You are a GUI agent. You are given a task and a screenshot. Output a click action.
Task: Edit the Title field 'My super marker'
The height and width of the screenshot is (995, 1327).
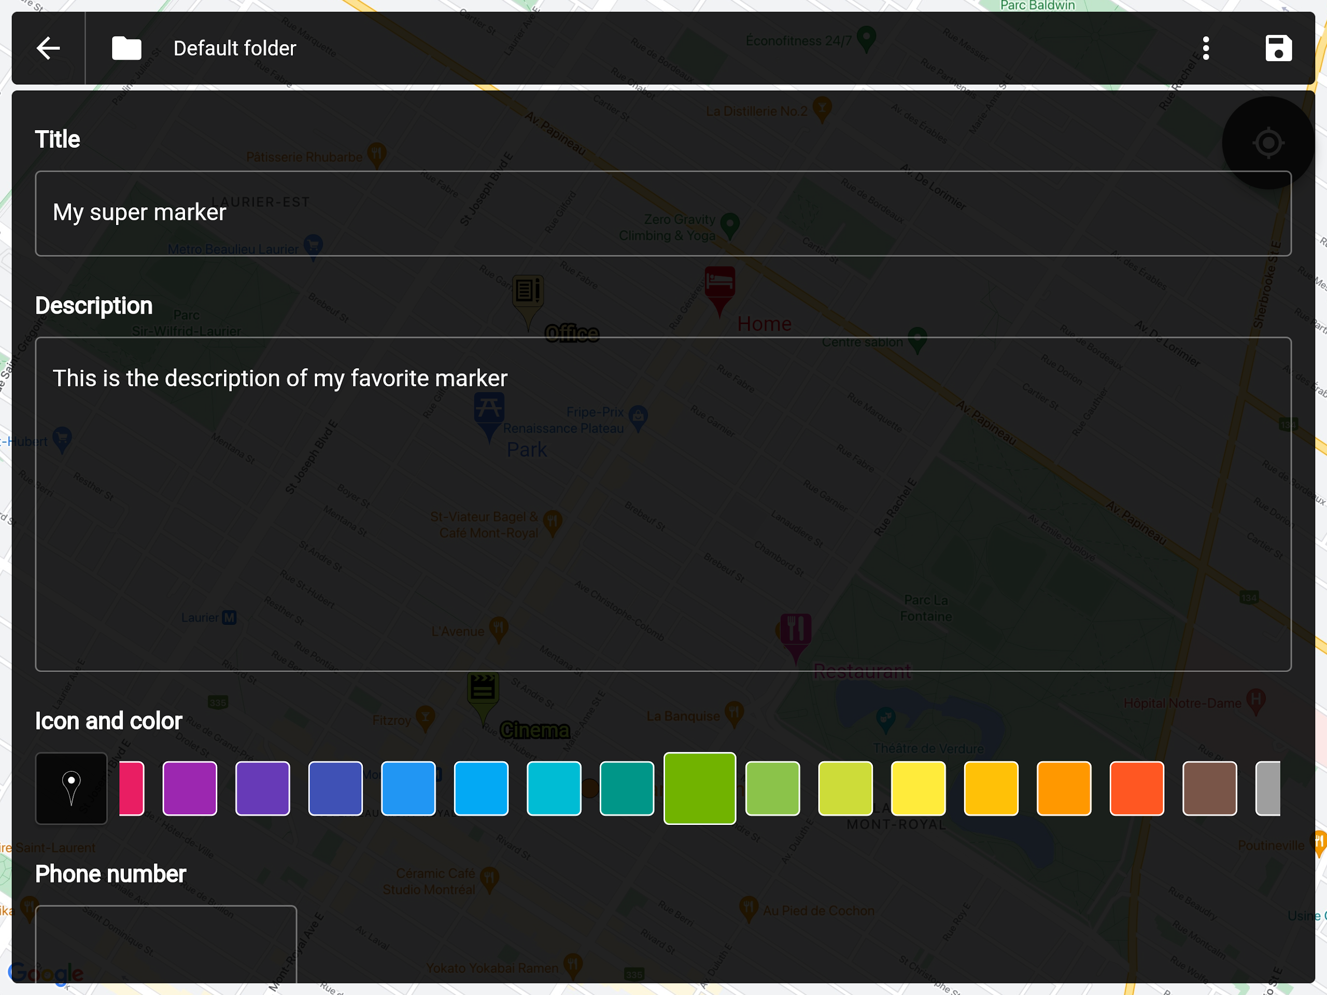click(663, 214)
